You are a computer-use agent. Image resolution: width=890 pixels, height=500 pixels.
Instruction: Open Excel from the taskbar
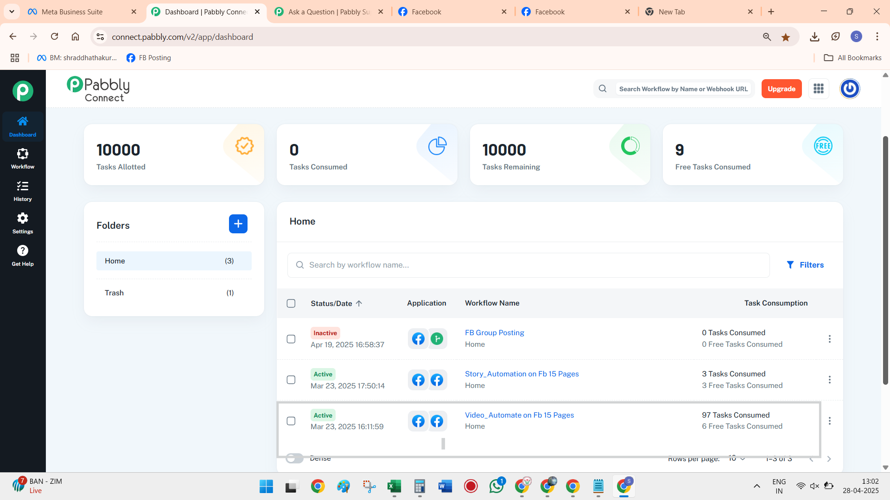(394, 486)
